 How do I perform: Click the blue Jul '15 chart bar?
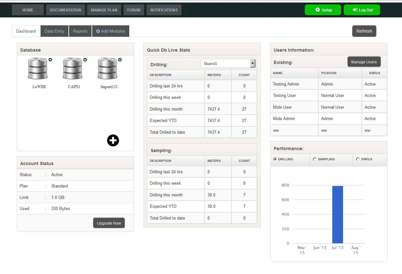pyautogui.click(x=338, y=214)
